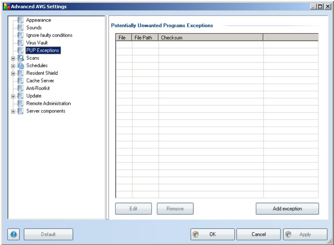
Task: Click the Anti-Rootkit icon
Action: click(20, 88)
